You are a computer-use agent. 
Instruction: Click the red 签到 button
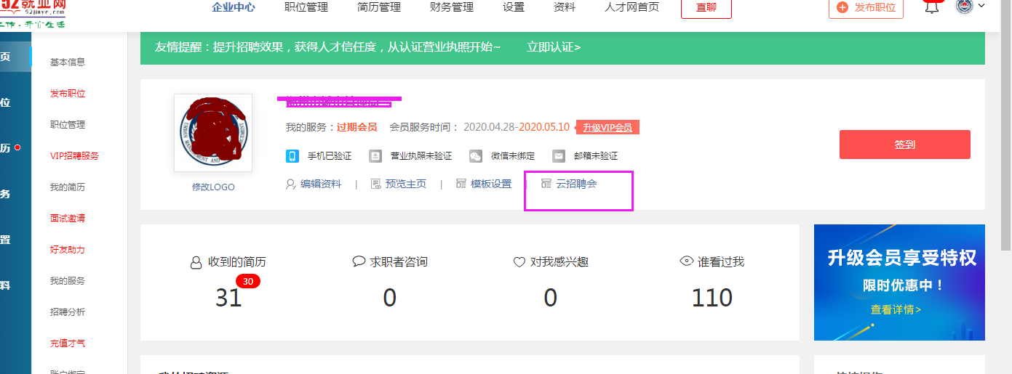tap(905, 145)
